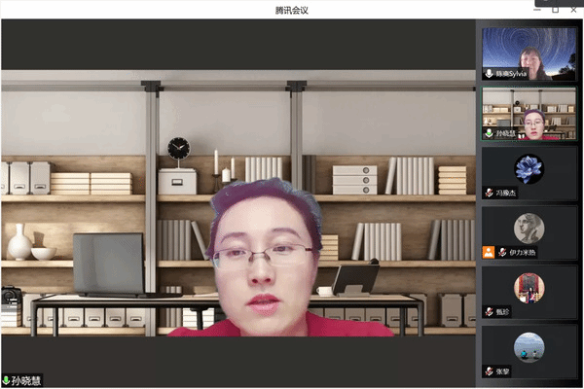The image size is (584, 389).
Task: Click the 孙晓慧 name label under the main video
Action: coord(27,381)
